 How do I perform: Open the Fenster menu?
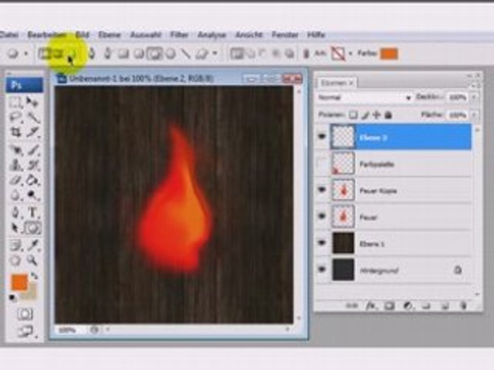pos(285,35)
